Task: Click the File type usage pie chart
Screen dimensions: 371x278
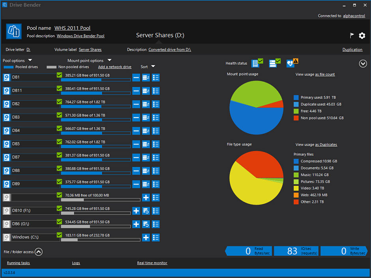Action: point(257,178)
